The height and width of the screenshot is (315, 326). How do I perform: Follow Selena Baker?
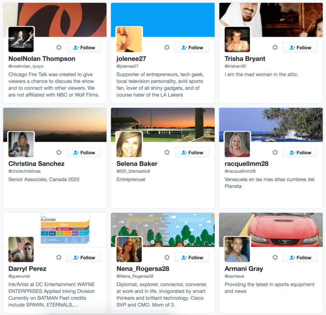192,152
